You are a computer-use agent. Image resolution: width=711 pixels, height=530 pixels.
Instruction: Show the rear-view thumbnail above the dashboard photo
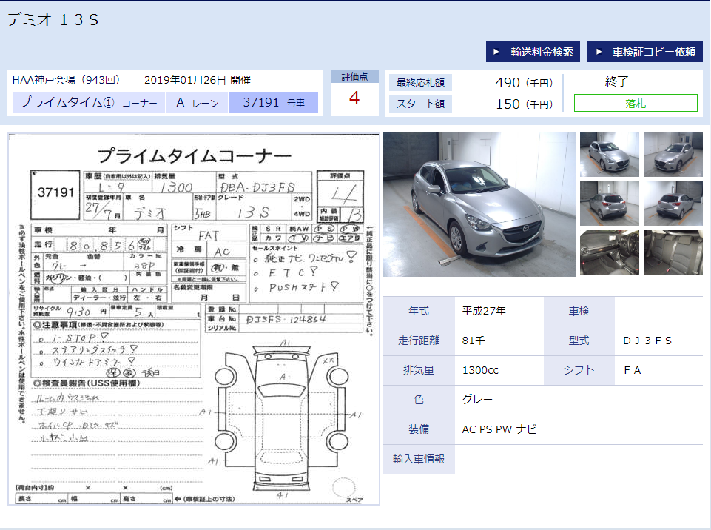pos(609,204)
